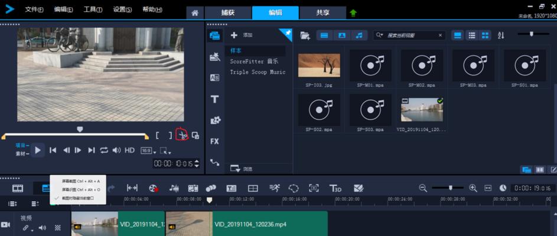Open the FX filters panel

click(214, 141)
